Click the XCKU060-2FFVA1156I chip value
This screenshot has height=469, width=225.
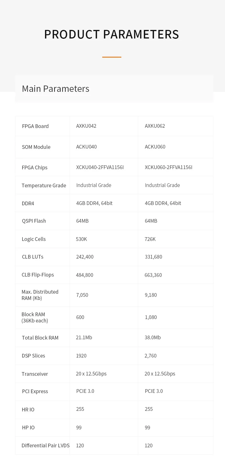pos(169,167)
